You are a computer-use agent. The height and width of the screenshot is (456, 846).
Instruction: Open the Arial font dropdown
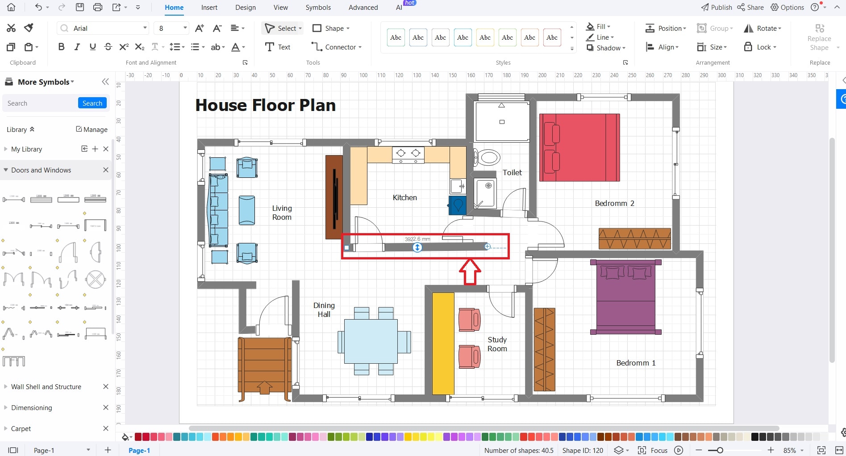click(145, 28)
